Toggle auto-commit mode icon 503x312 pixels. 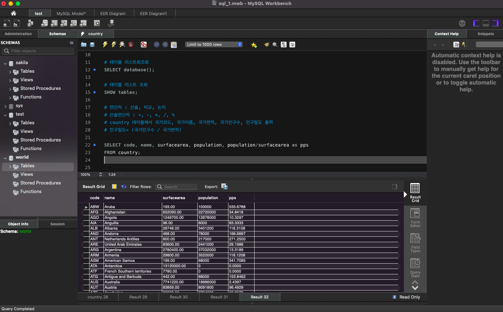click(174, 45)
